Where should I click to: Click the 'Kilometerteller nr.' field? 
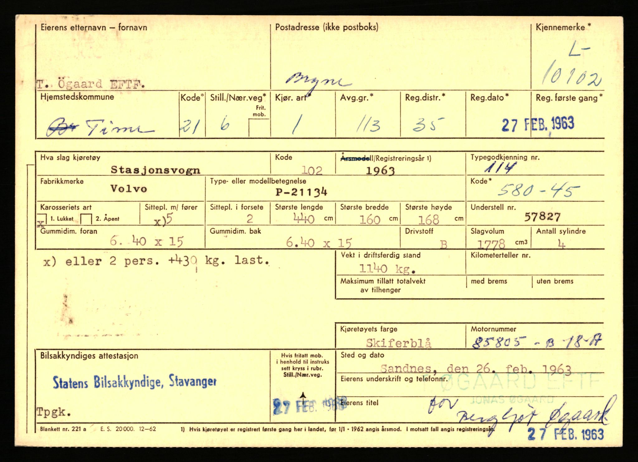click(x=535, y=262)
